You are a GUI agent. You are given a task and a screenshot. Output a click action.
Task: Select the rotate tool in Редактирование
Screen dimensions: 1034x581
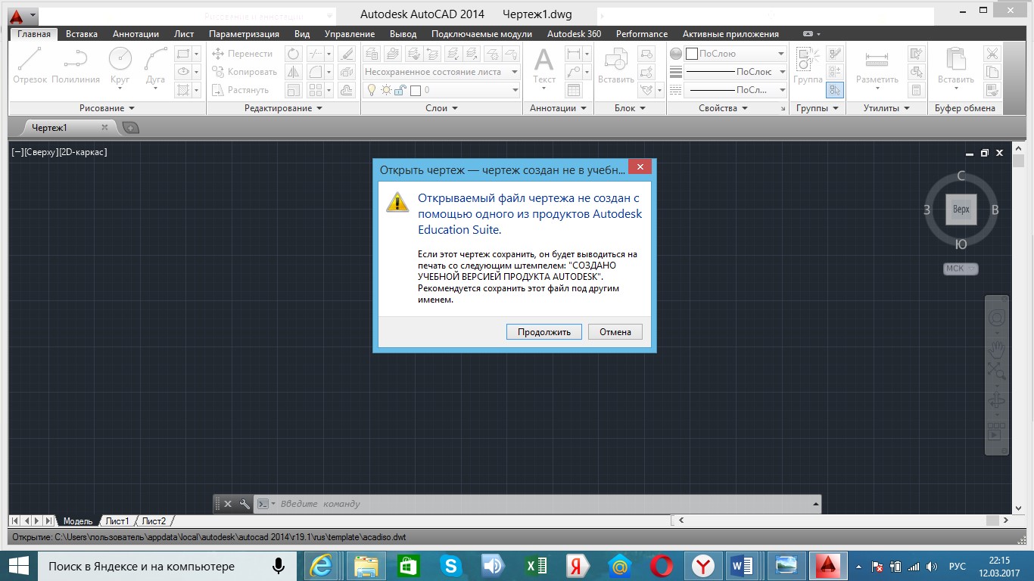[294, 54]
